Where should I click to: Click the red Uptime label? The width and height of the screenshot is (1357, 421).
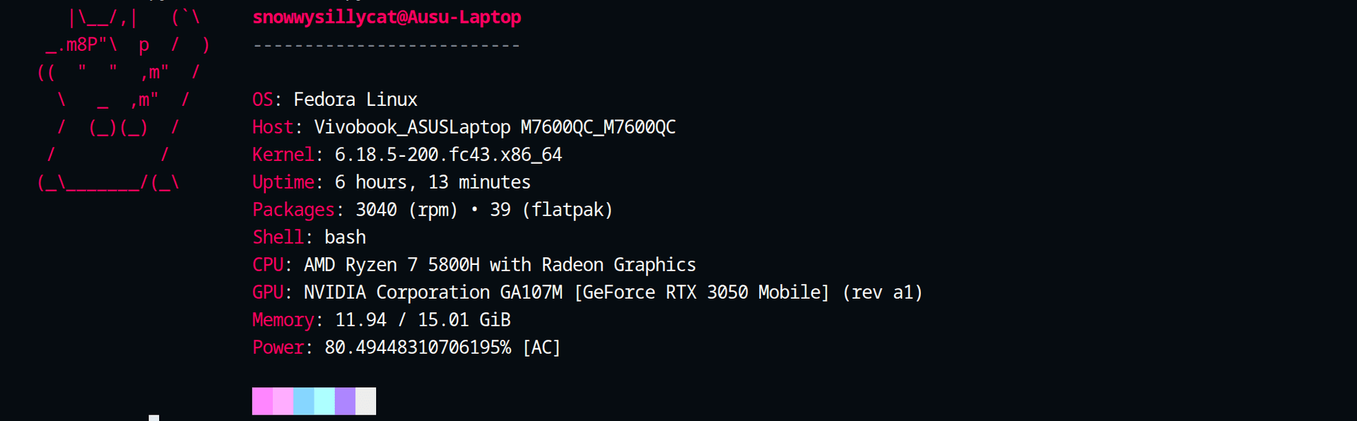283,182
